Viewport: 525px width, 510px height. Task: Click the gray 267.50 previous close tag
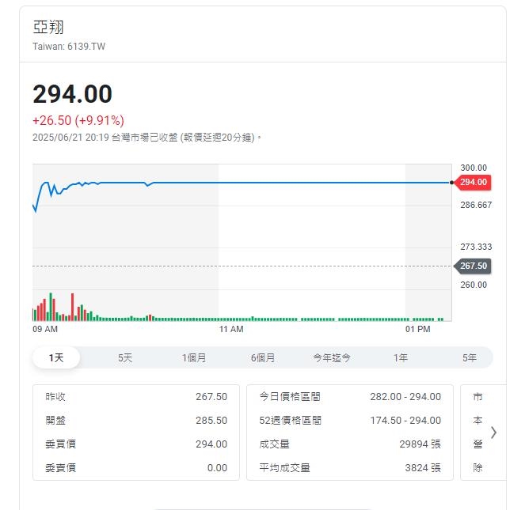473,266
